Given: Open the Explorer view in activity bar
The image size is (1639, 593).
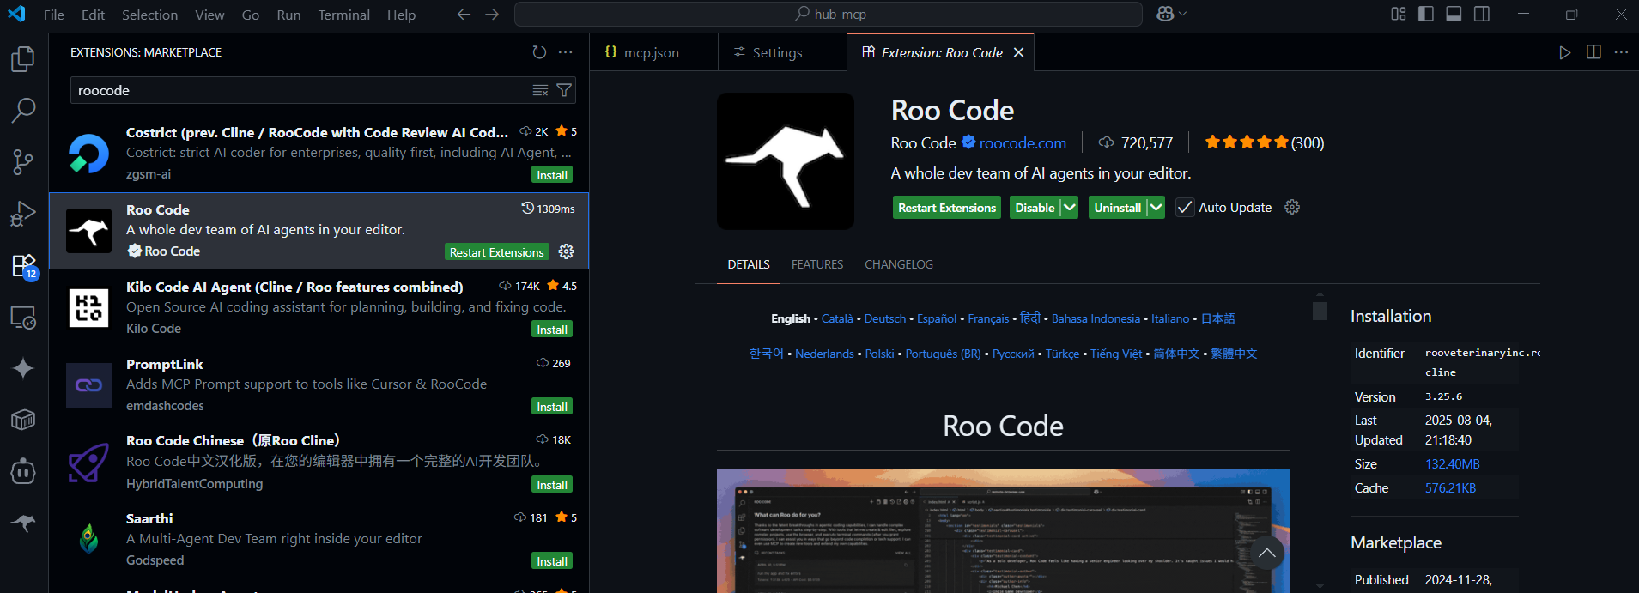Looking at the screenshot, I should (x=23, y=59).
